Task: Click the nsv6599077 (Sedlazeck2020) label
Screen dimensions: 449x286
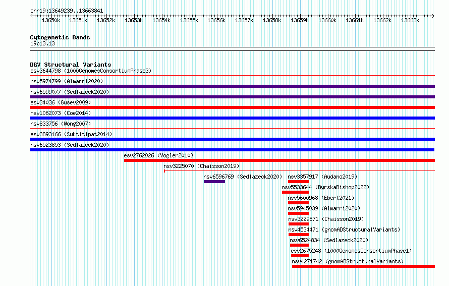Action: tap(70, 92)
